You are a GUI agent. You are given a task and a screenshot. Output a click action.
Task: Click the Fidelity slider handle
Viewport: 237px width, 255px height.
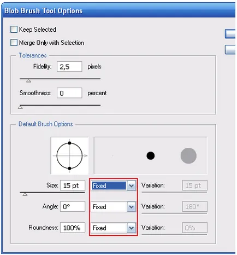pyautogui.click(x=28, y=81)
